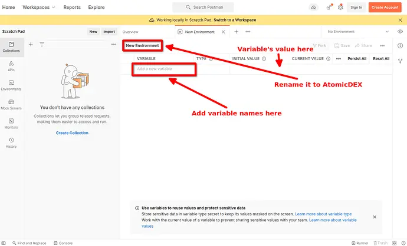This screenshot has width=407, height=246.
Task: Switch to the Overview tab
Action: click(130, 31)
